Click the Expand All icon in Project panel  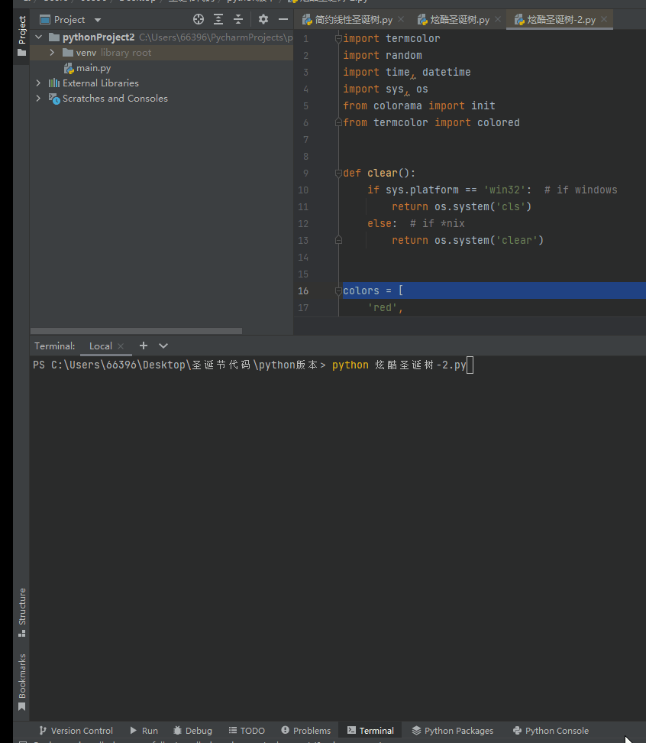(x=218, y=19)
